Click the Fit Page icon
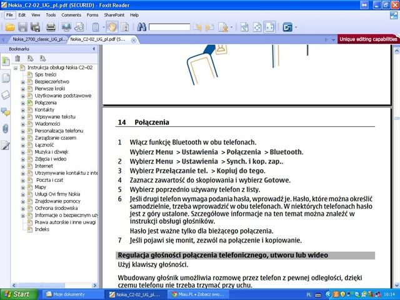Viewport: 400px width, 300px height. click(257, 27)
